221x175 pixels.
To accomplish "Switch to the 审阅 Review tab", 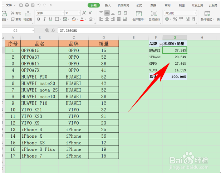I will (x=167, y=5).
